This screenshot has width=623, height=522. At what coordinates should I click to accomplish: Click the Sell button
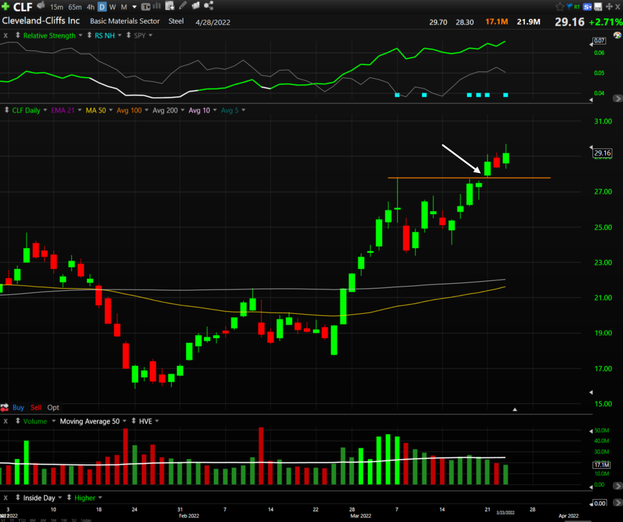point(36,407)
